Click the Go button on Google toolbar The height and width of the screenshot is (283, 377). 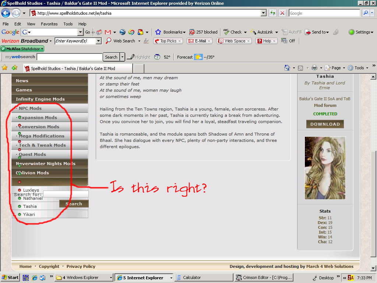[88, 32]
